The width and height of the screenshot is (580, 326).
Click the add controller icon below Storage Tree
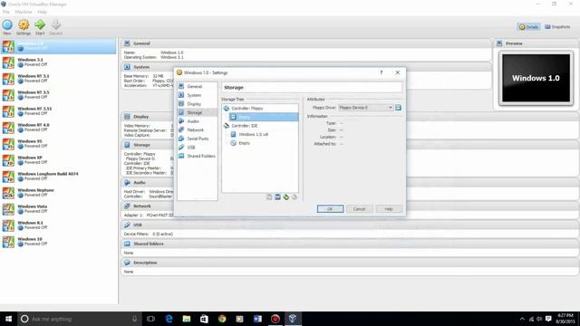tap(269, 197)
